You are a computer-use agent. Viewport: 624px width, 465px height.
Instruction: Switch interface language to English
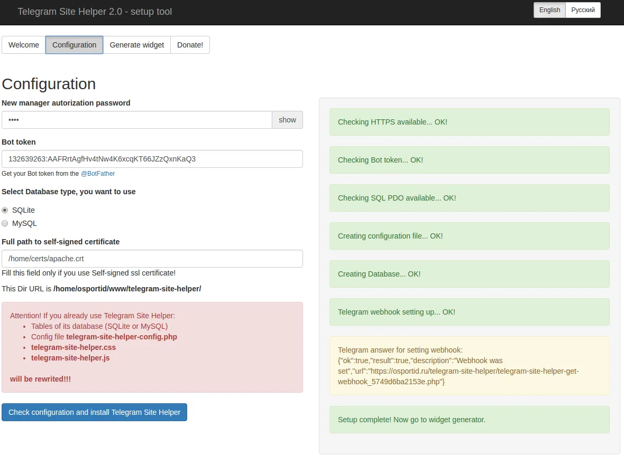coord(549,10)
